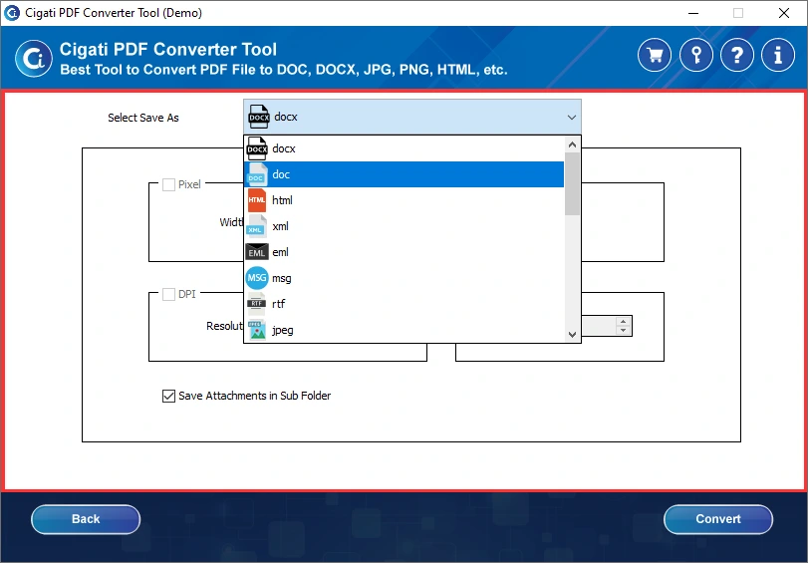The height and width of the screenshot is (563, 808).
Task: Click the RTF file icon in list
Action: pyautogui.click(x=257, y=304)
